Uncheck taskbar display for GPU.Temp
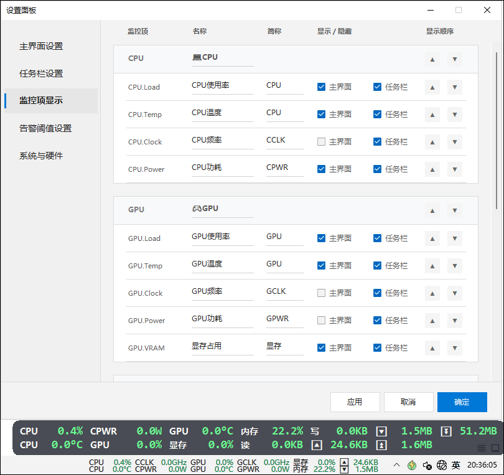The image size is (504, 475). 377,266
